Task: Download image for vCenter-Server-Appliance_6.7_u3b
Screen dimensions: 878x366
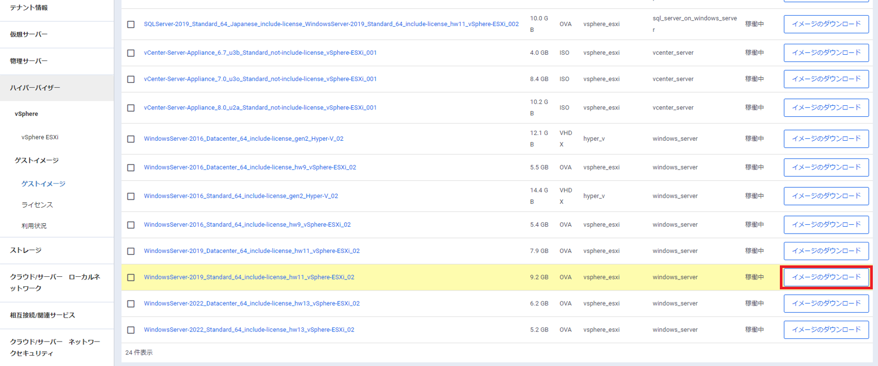Action: point(826,53)
